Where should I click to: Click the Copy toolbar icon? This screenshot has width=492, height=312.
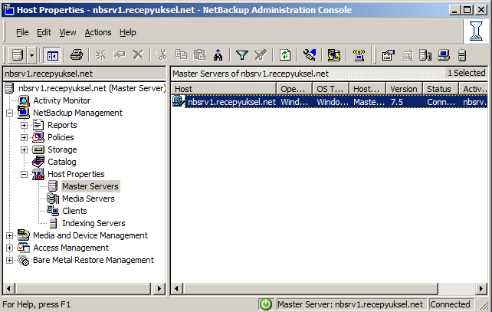181,55
